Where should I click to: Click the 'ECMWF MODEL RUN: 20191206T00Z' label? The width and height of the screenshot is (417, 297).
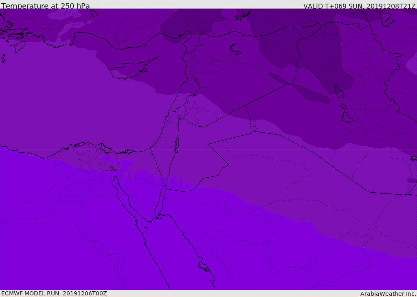click(54, 293)
